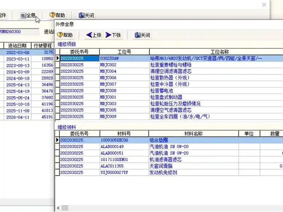This screenshot has width=283, height=212.
Task: Select the MBJC009 repair item
Action: point(169,117)
